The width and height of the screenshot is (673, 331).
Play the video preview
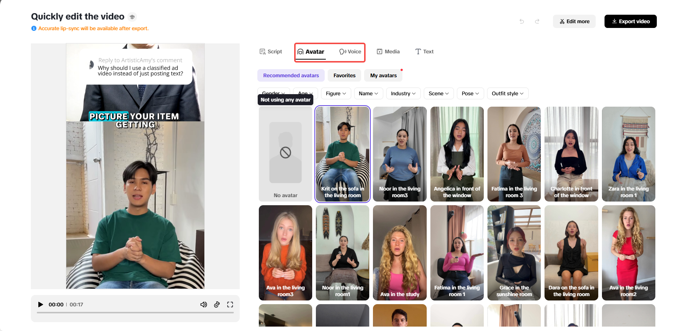tap(40, 305)
